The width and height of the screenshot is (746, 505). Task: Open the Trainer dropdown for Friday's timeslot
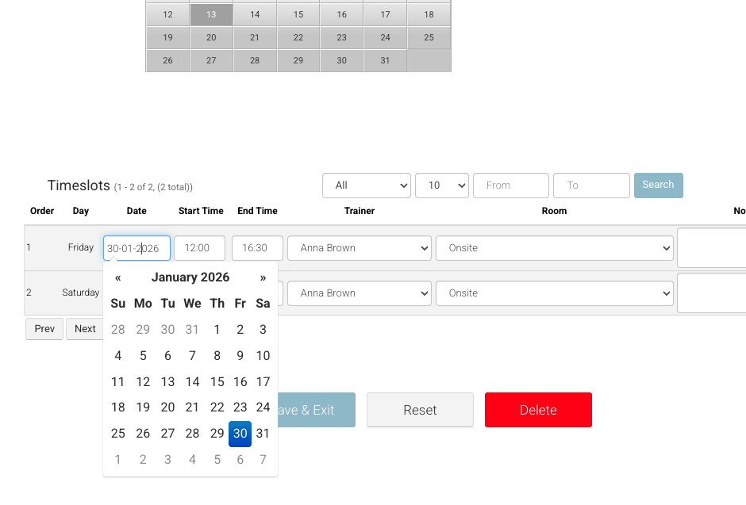point(359,247)
